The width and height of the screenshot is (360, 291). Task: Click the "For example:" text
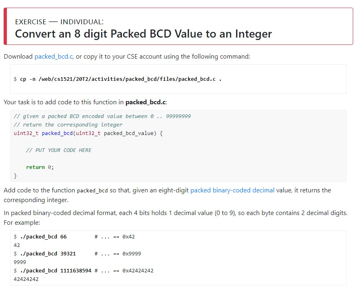pyautogui.click(x=22, y=223)
